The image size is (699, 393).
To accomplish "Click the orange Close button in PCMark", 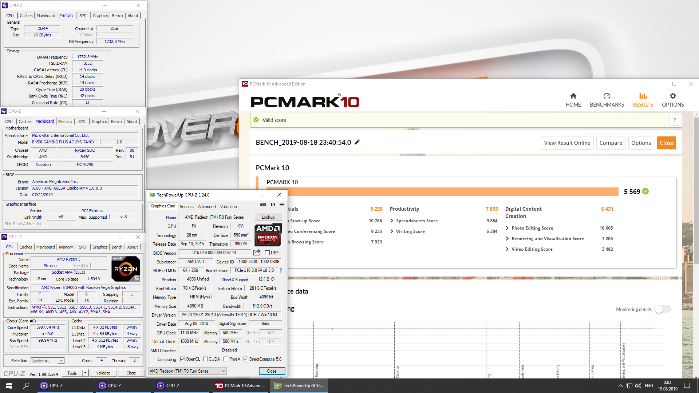I will pyautogui.click(x=666, y=143).
